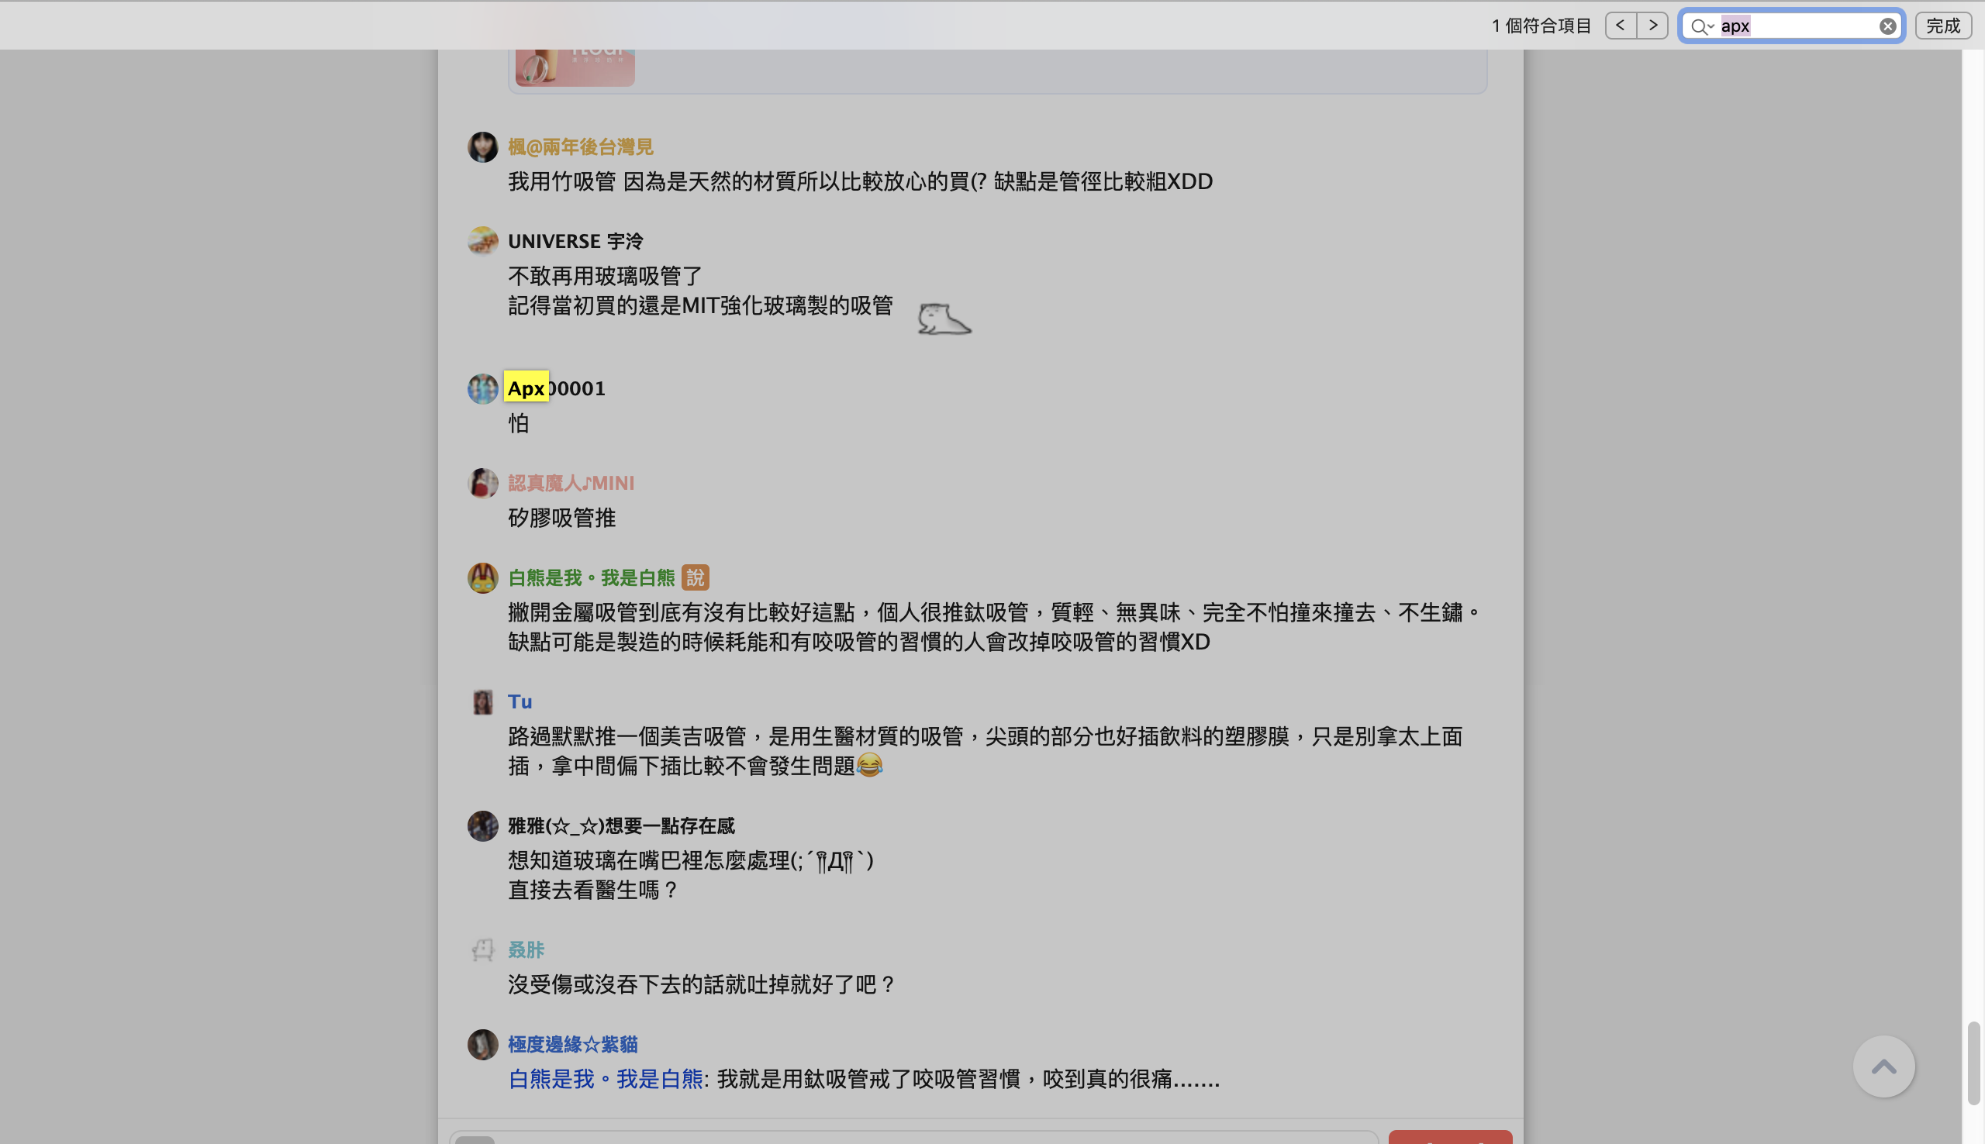The image size is (1985, 1144).
Task: Open UNIVERSE 宇泠 profile avatar
Action: pyautogui.click(x=482, y=240)
